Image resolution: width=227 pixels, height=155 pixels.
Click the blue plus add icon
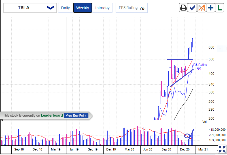(x=211, y=8)
